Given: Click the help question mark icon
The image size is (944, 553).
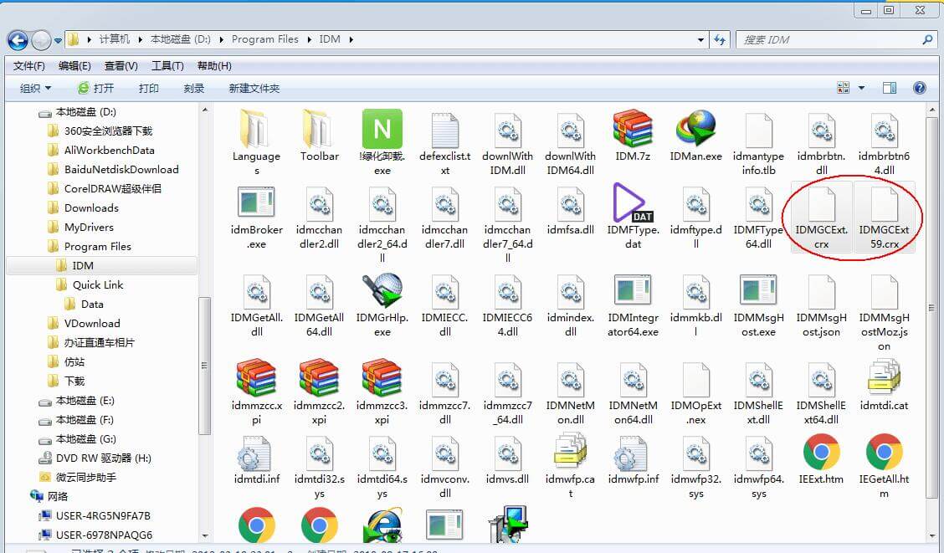Looking at the screenshot, I should pyautogui.click(x=920, y=88).
